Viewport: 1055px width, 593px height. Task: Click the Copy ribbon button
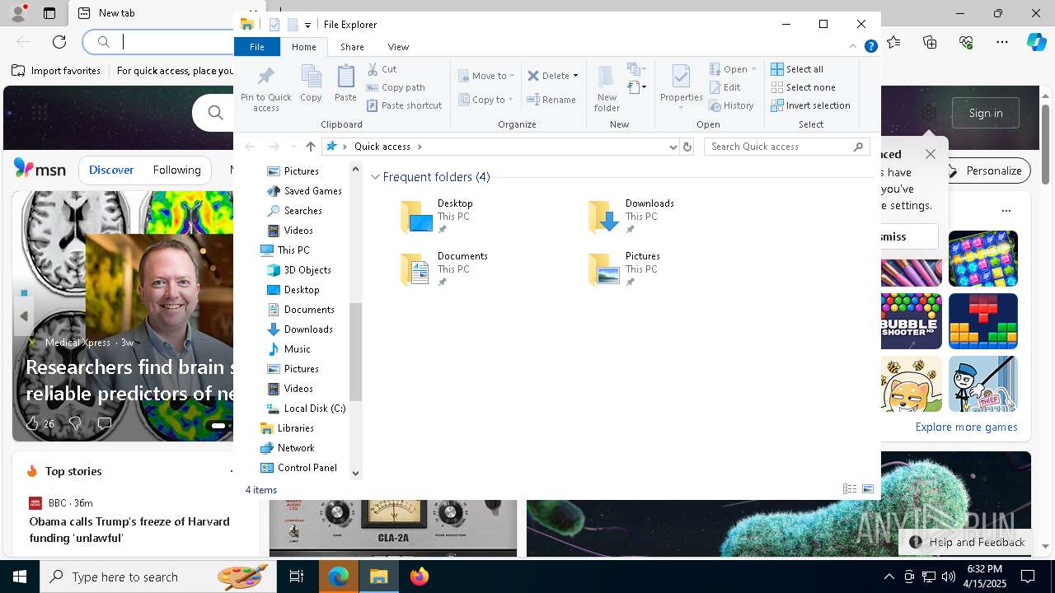pos(311,84)
